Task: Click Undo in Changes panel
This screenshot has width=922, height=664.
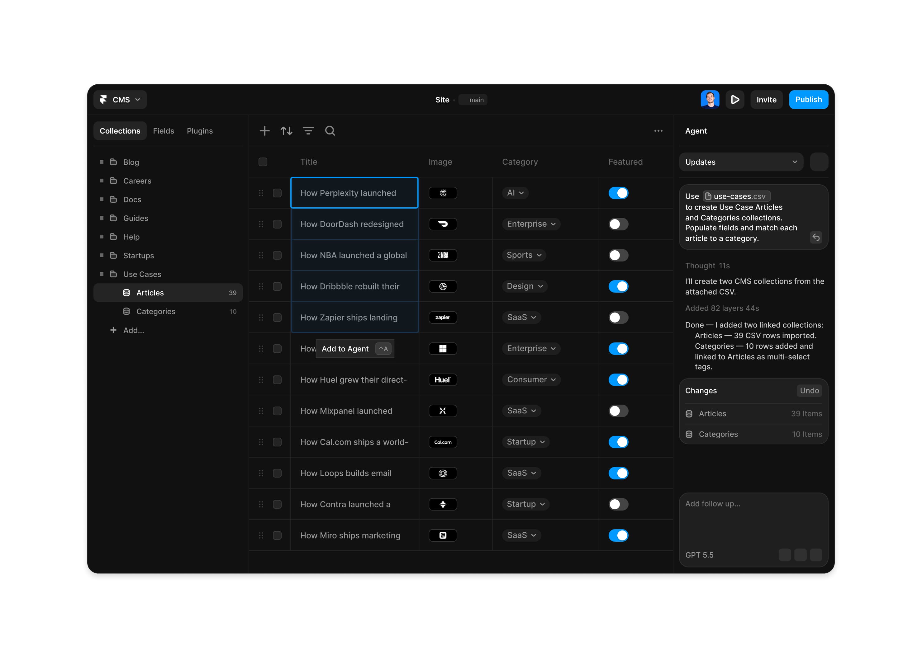Action: pyautogui.click(x=809, y=390)
